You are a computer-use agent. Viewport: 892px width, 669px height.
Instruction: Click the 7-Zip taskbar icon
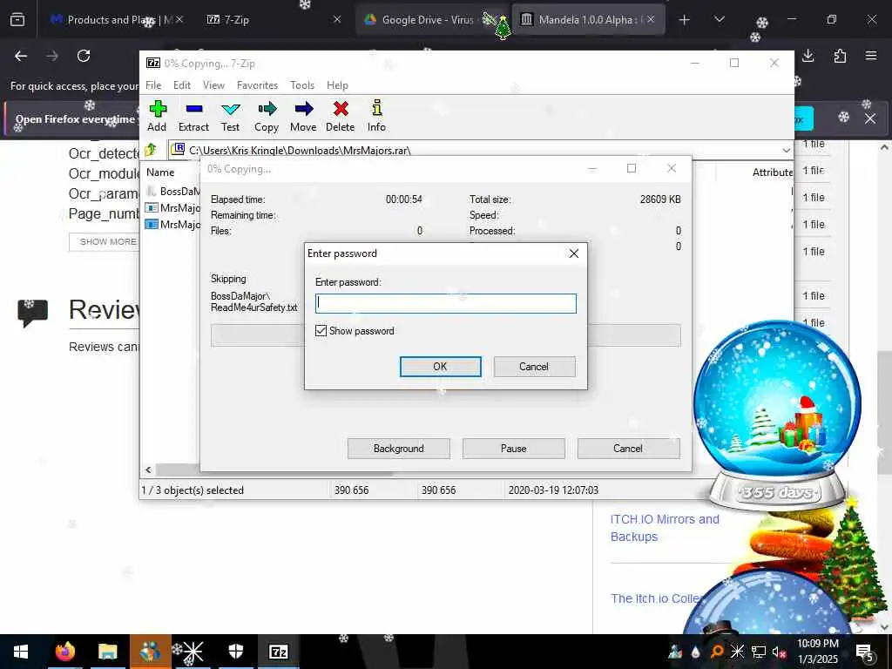(x=278, y=652)
